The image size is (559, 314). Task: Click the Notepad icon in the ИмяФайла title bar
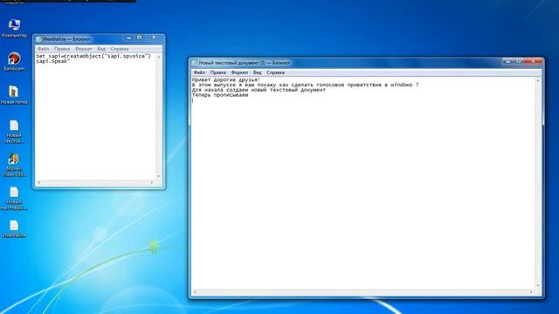38,39
